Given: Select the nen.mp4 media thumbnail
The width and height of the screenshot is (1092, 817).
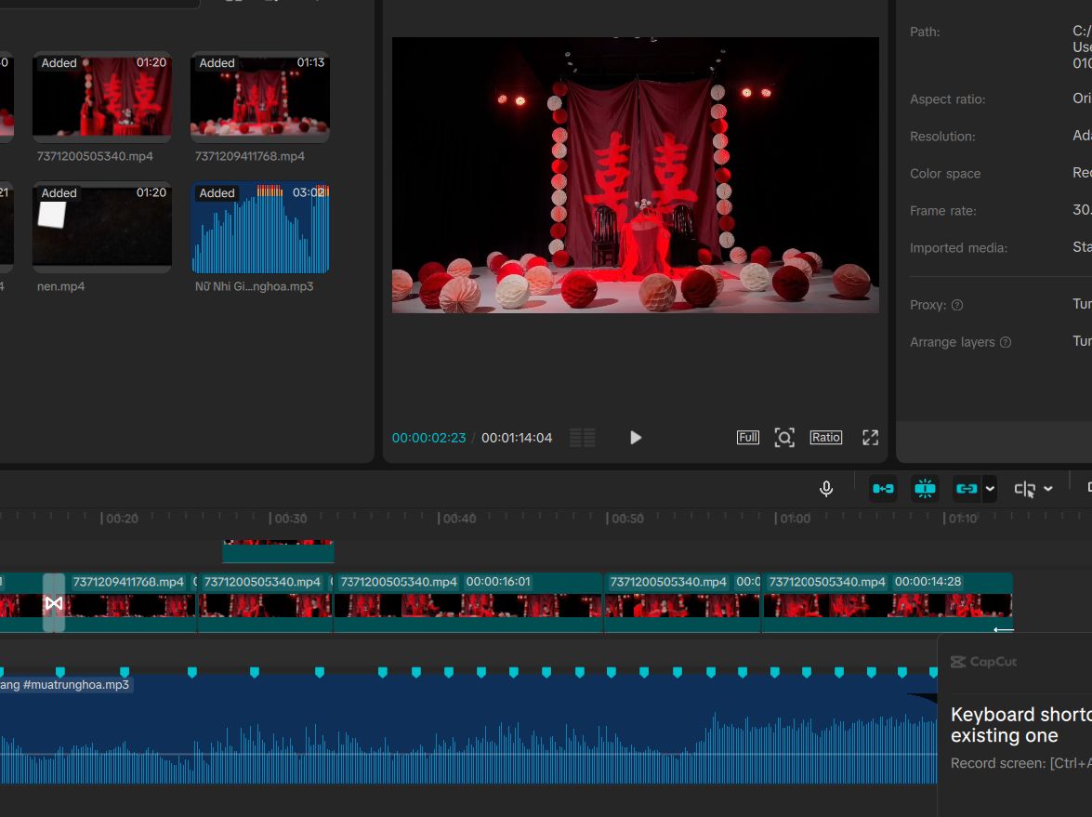Looking at the screenshot, I should (102, 227).
